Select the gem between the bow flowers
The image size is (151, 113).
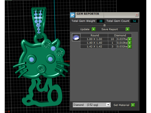point(53,48)
